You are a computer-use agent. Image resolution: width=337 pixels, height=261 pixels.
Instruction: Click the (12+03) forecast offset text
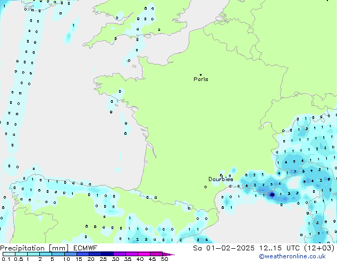point(319,248)
